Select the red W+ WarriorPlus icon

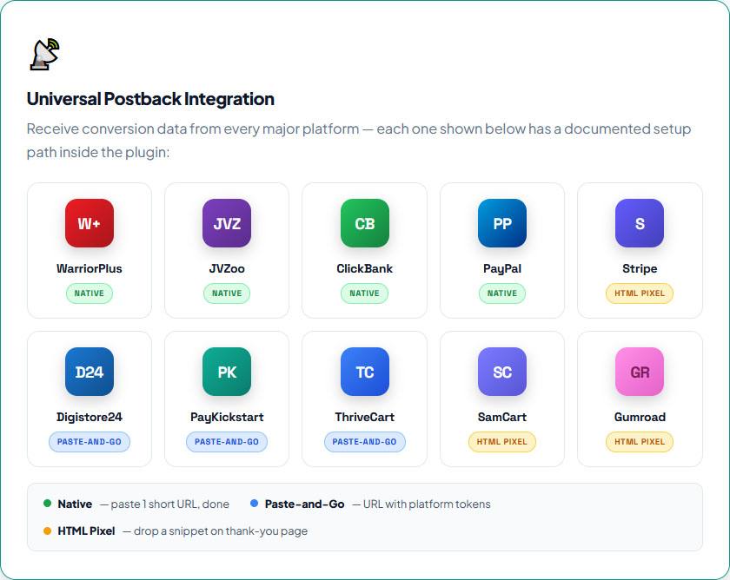(90, 223)
